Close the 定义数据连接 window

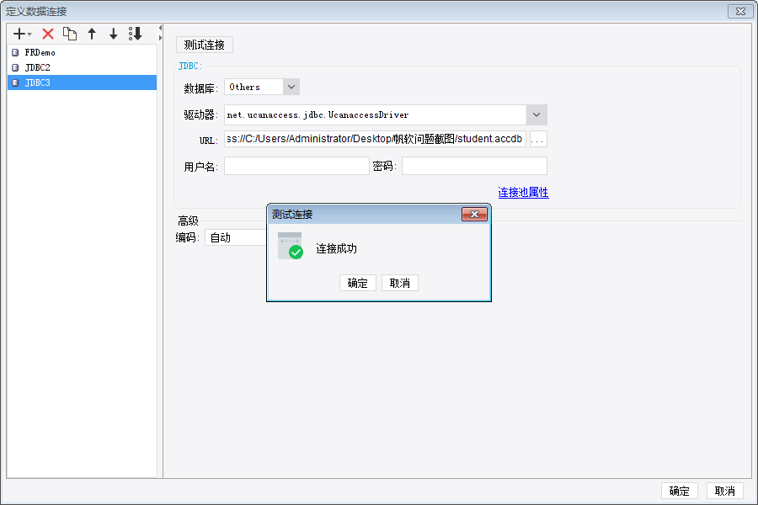[740, 11]
